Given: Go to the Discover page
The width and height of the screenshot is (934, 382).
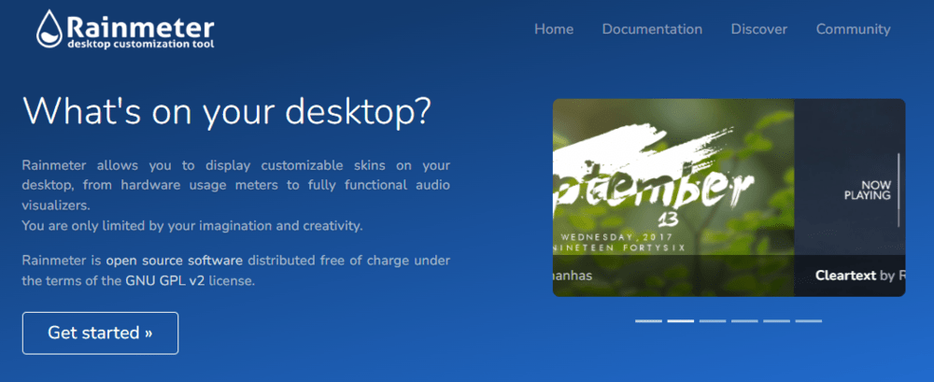Looking at the screenshot, I should (759, 29).
